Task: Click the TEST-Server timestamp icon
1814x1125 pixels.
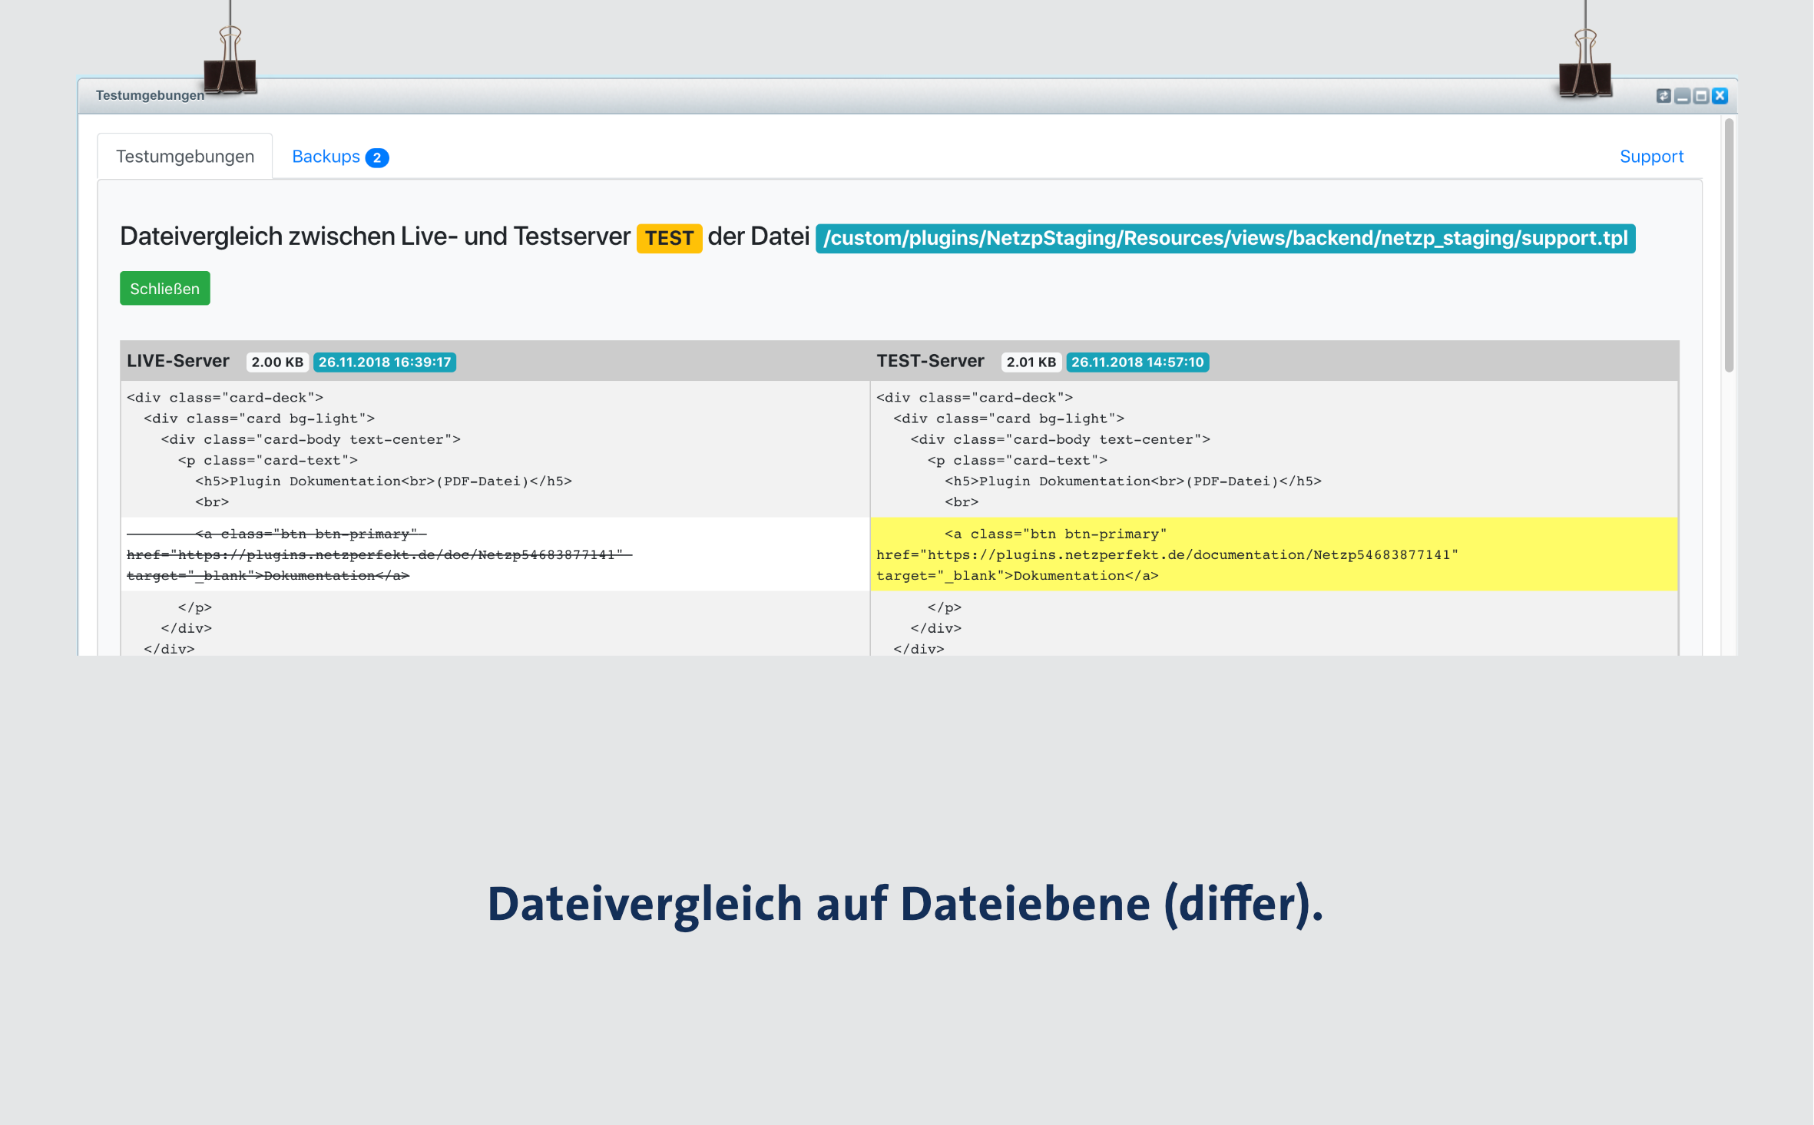Action: click(1137, 362)
